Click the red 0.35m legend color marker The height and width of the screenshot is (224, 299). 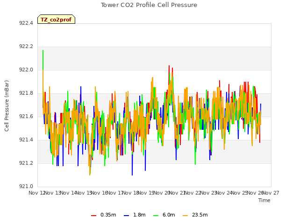pyautogui.click(x=93, y=216)
